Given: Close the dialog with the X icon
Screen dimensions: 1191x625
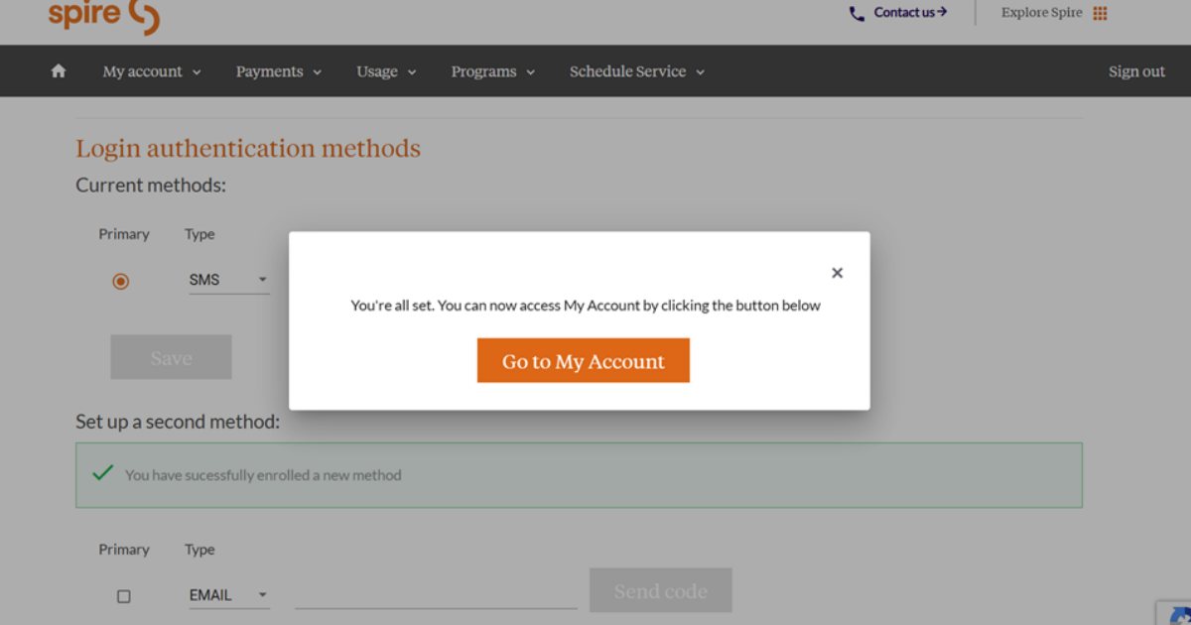Looking at the screenshot, I should [x=837, y=273].
